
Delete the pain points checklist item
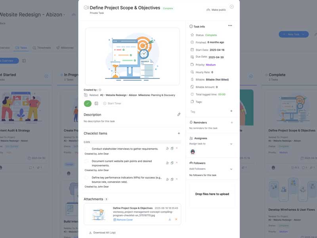click(177, 163)
